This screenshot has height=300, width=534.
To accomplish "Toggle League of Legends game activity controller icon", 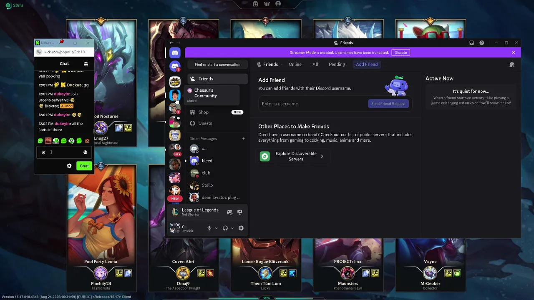I will [229, 212].
